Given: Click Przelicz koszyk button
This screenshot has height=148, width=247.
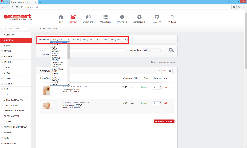Looking at the screenshot, I should 164,121.
